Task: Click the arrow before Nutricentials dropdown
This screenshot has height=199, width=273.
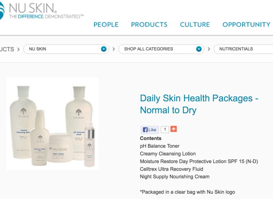Action: [x=209, y=49]
